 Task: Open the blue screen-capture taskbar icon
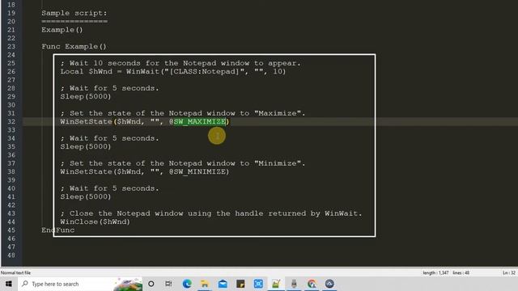[258, 284]
